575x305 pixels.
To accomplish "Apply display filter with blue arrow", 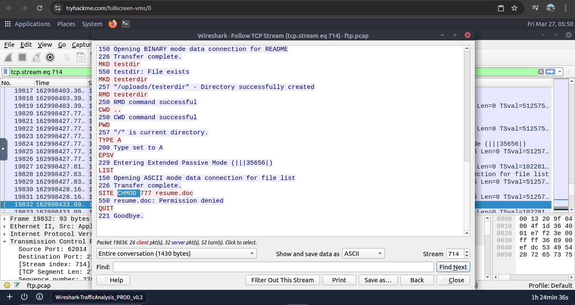I will (550, 72).
